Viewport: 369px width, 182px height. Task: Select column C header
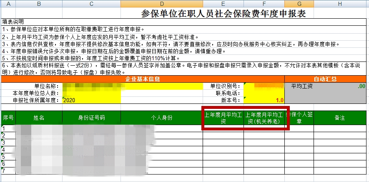coord(92,3)
